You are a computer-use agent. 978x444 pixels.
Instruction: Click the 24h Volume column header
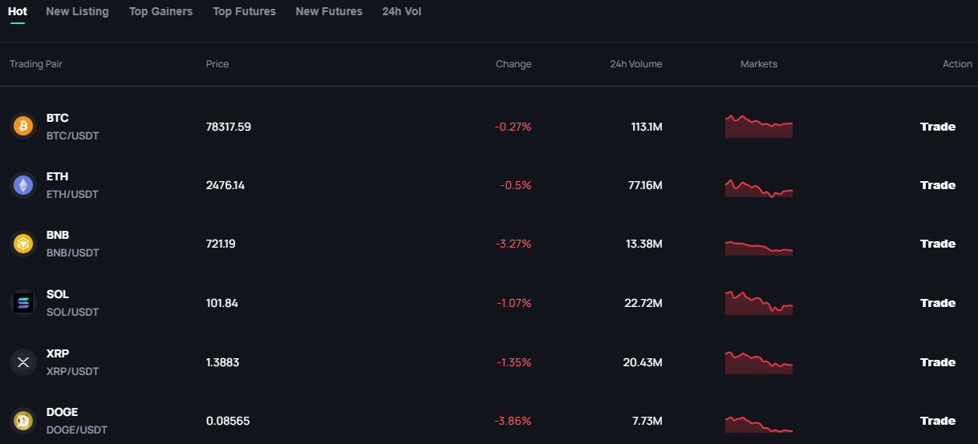(x=636, y=64)
